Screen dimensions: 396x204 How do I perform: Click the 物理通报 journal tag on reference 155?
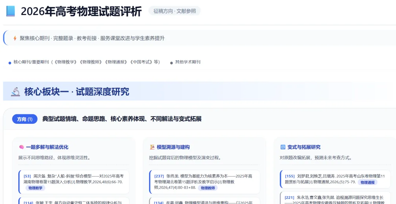click(367, 182)
